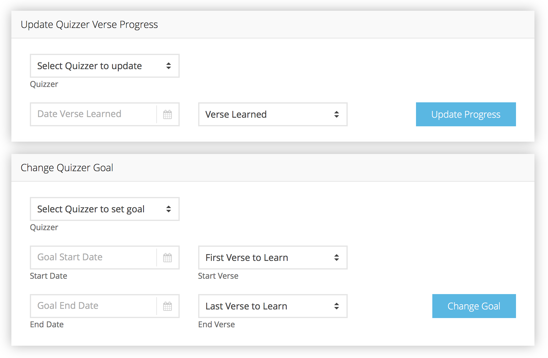Click Quizzer label under the goal dropdown
548x358 pixels.
tap(44, 227)
